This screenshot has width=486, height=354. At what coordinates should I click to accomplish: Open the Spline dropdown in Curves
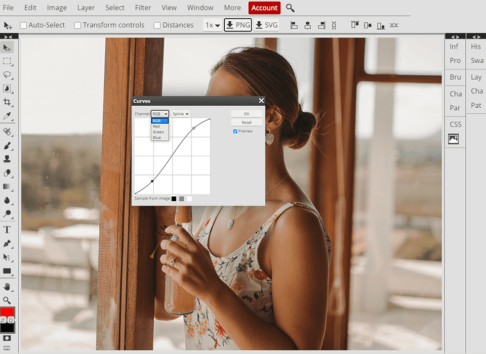(x=181, y=113)
